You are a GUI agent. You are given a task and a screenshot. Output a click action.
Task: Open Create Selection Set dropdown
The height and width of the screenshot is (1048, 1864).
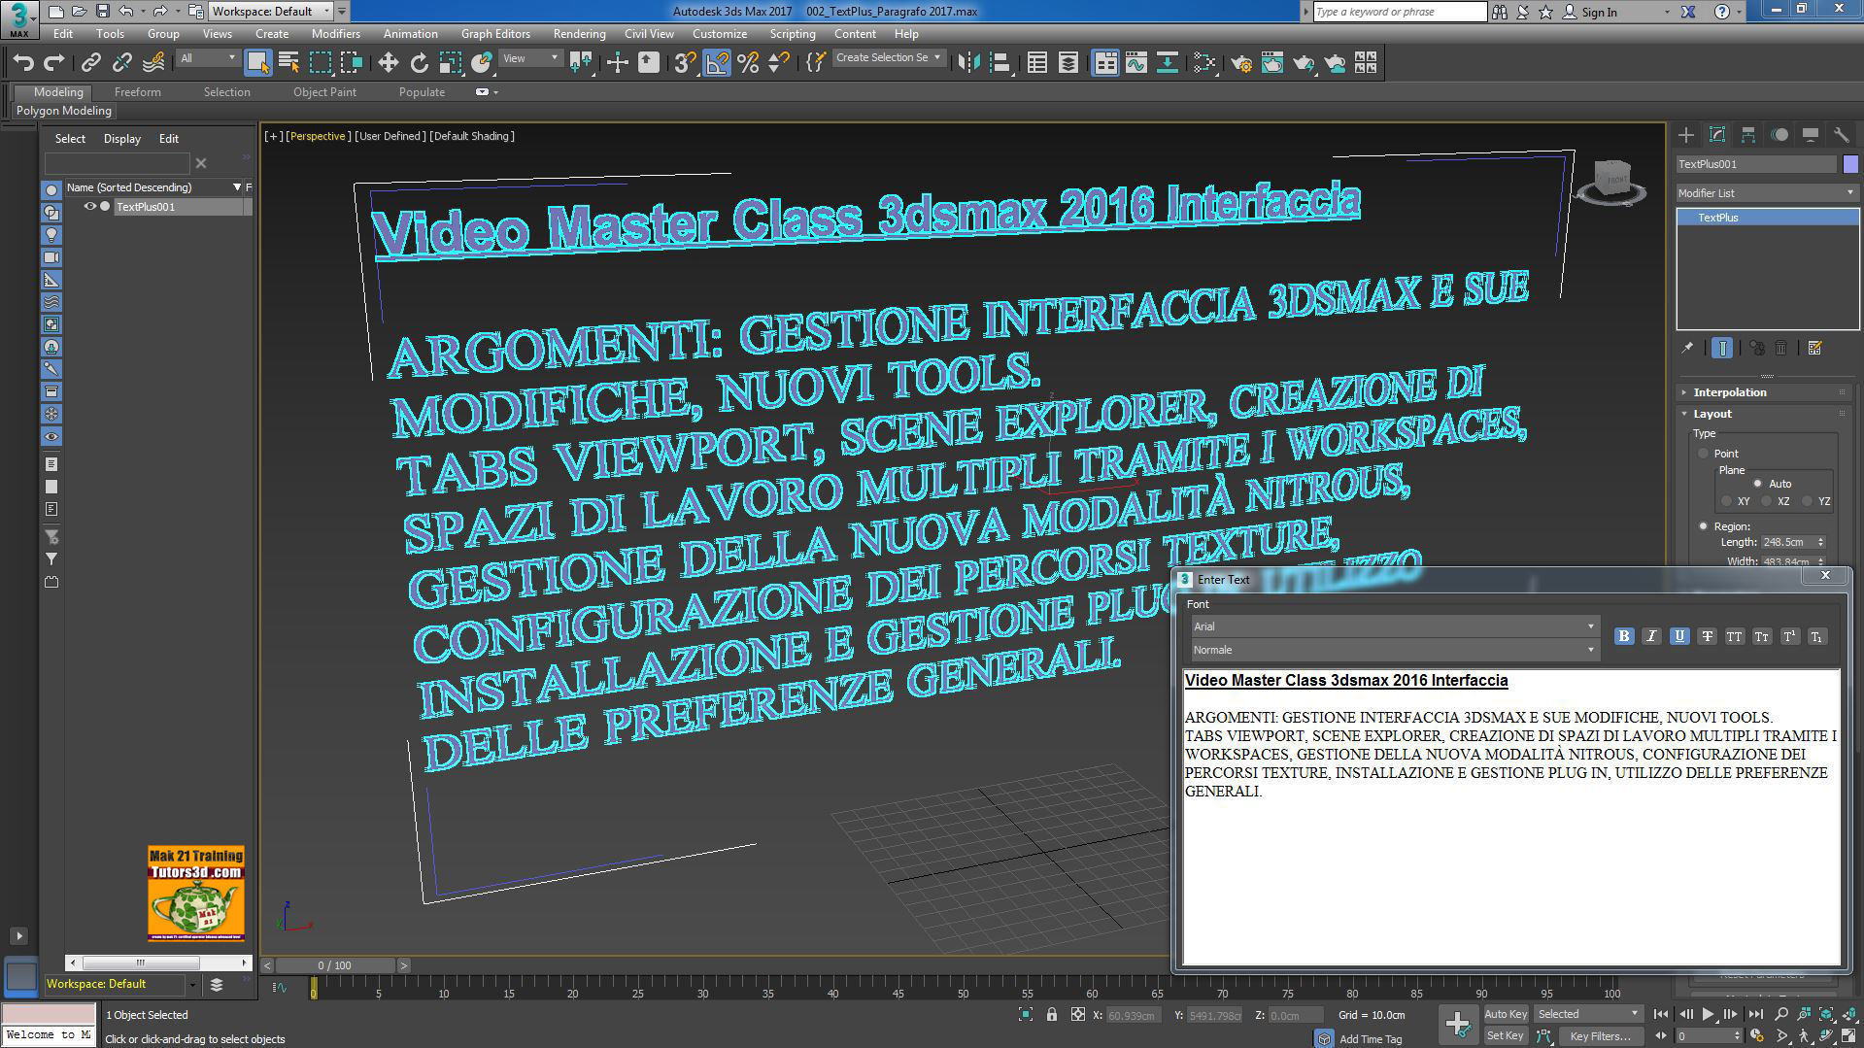[888, 58]
